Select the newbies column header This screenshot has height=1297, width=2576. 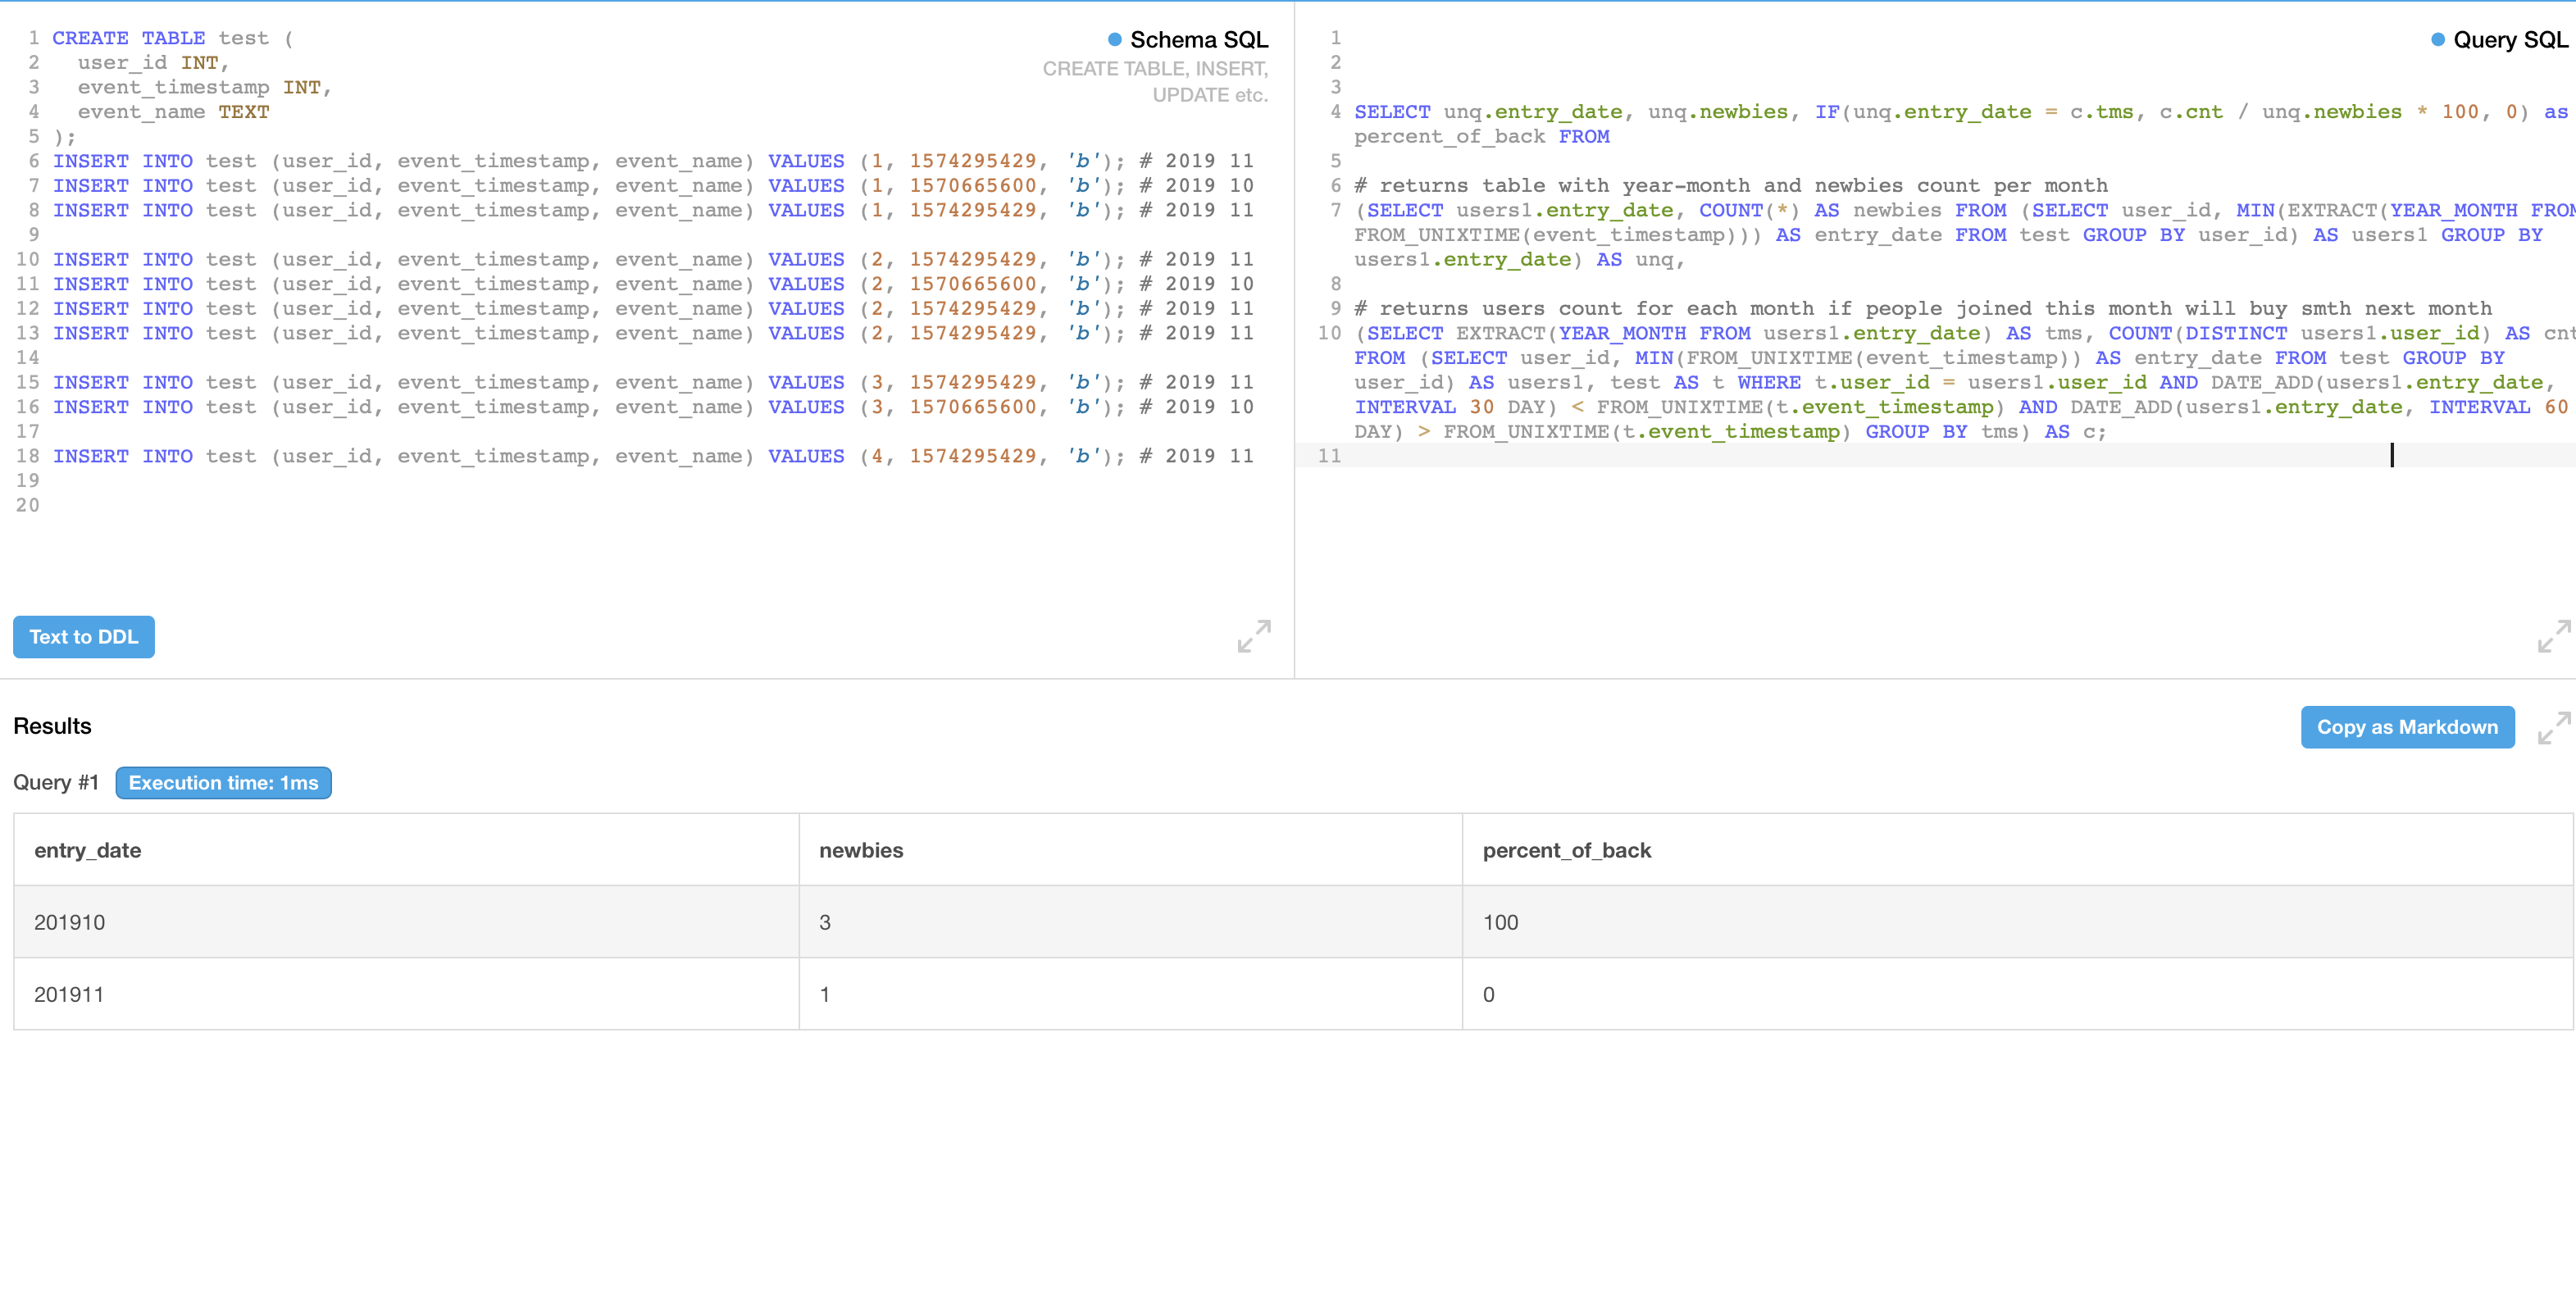tap(860, 850)
